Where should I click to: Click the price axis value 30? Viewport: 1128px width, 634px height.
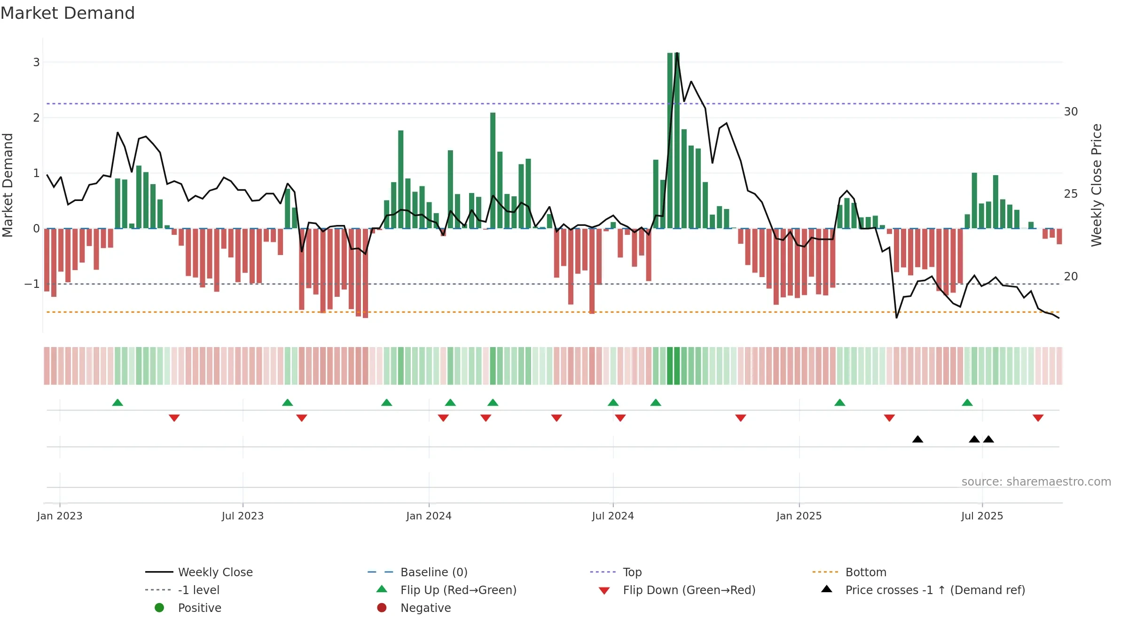(x=1071, y=112)
